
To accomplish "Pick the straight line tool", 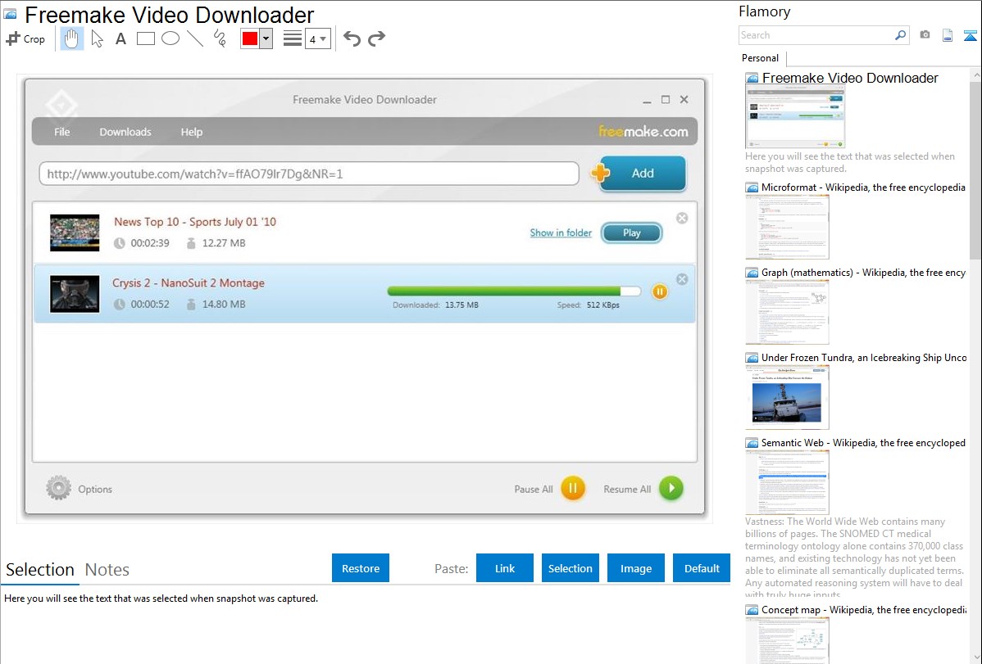I will click(x=195, y=38).
